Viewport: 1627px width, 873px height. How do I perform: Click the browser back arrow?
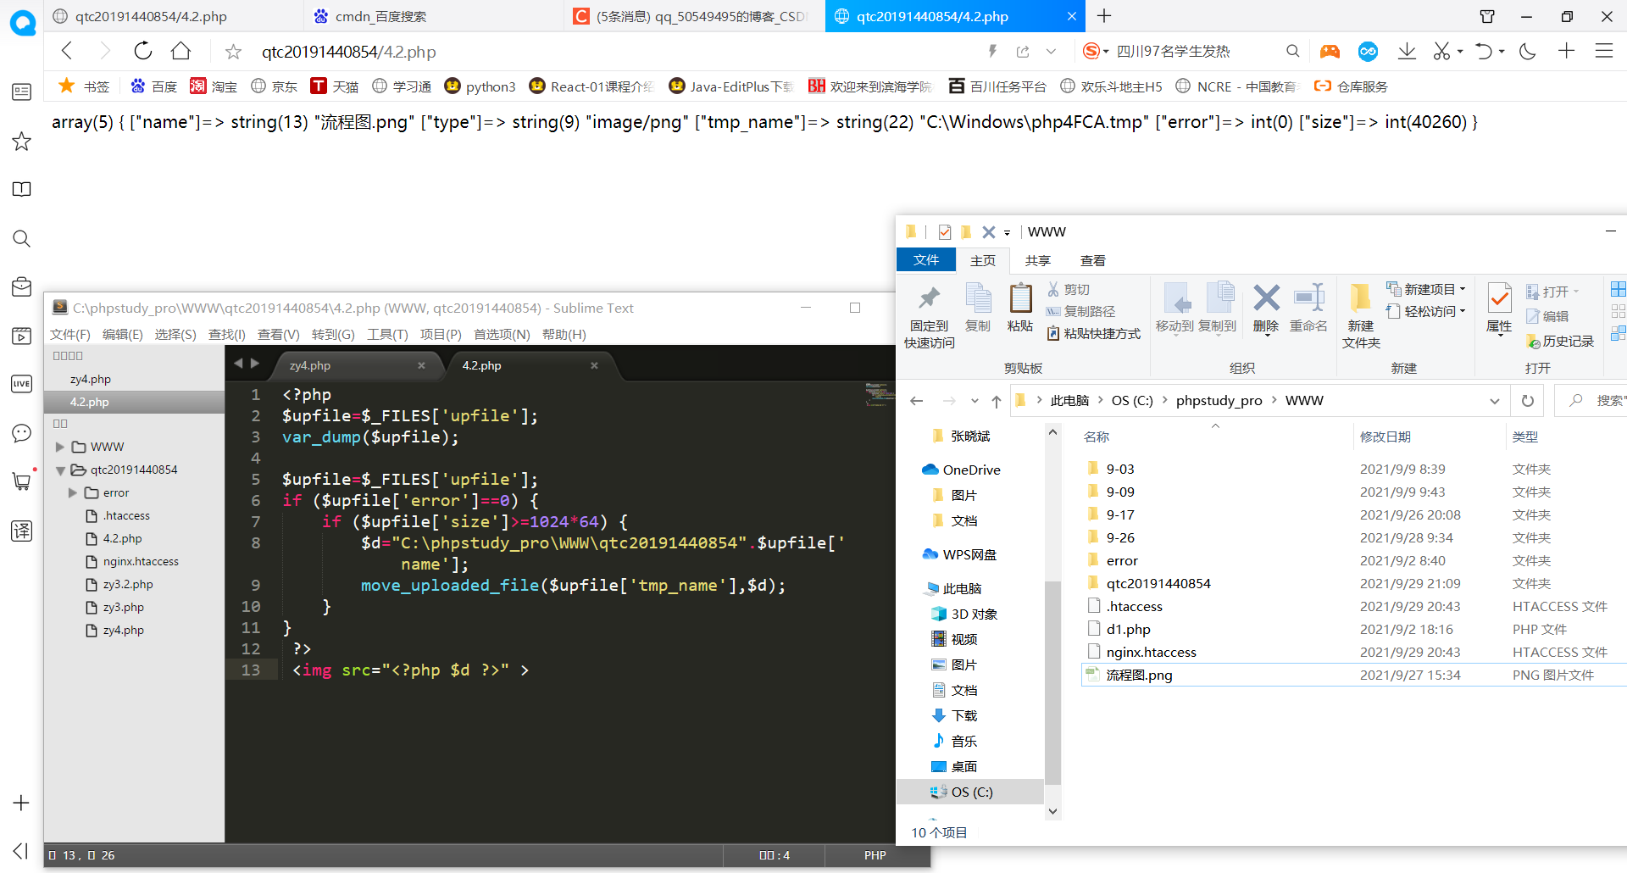[67, 51]
